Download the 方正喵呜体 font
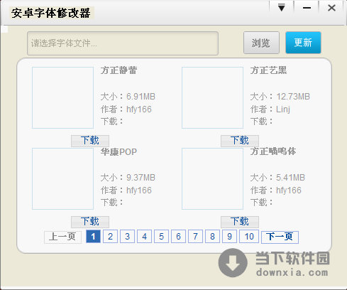The height and width of the screenshot is (290, 347). tap(240, 222)
